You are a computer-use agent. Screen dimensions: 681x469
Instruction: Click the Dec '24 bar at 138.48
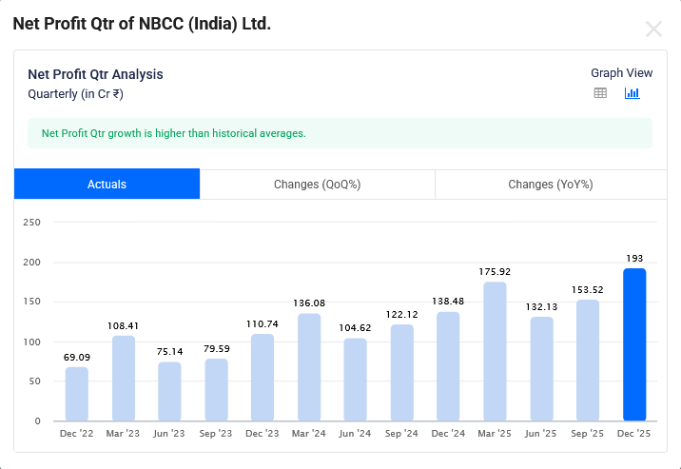pos(448,366)
